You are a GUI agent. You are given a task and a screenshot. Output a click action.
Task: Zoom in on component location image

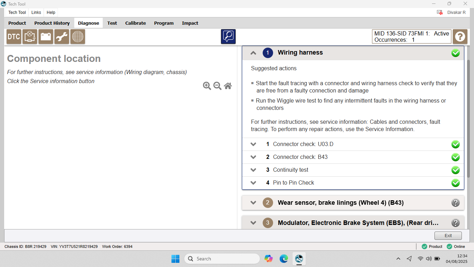(x=207, y=86)
